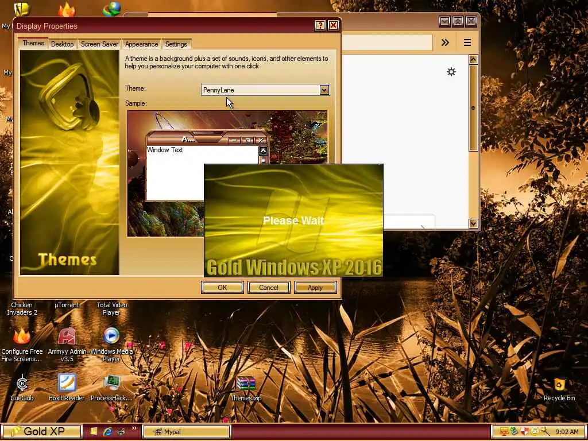Expand quick launch overflow chevron on taskbar

(134, 428)
